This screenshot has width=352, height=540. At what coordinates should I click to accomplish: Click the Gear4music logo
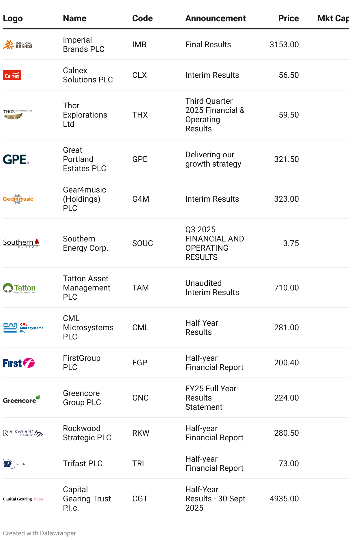pyautogui.click(x=18, y=199)
